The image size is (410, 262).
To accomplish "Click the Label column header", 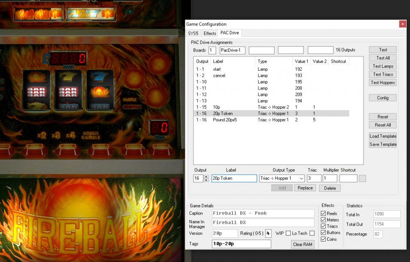I will 233,62.
